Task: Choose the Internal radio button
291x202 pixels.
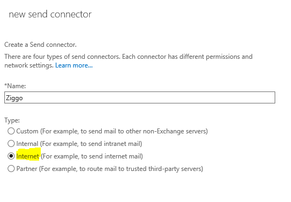Action: tap(11, 143)
